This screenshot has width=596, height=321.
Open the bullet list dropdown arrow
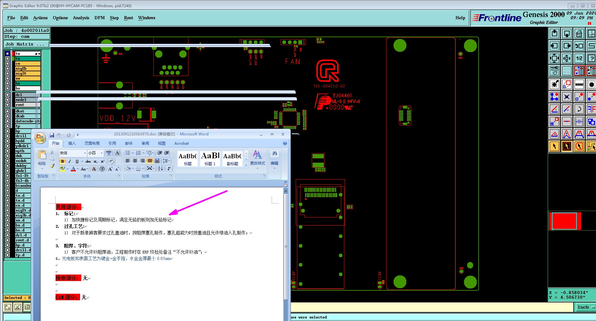tap(133, 153)
